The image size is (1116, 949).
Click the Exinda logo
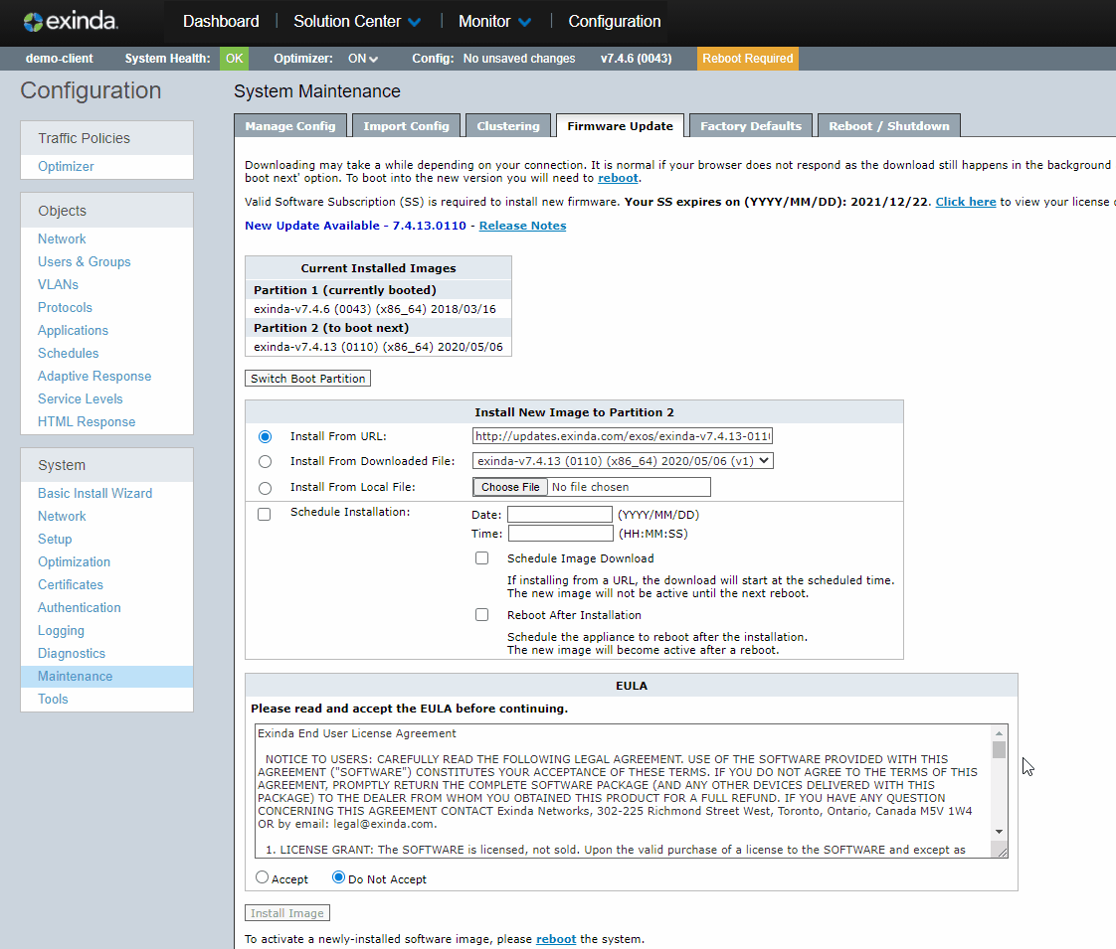coord(70,21)
